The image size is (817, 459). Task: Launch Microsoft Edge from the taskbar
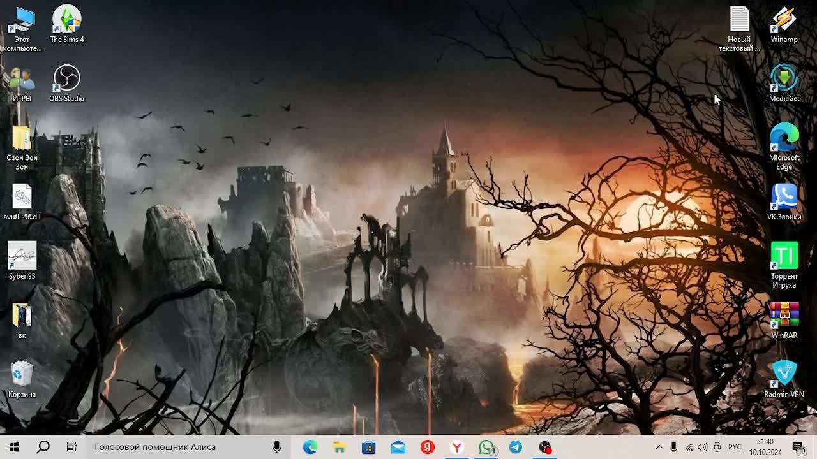pyautogui.click(x=310, y=447)
